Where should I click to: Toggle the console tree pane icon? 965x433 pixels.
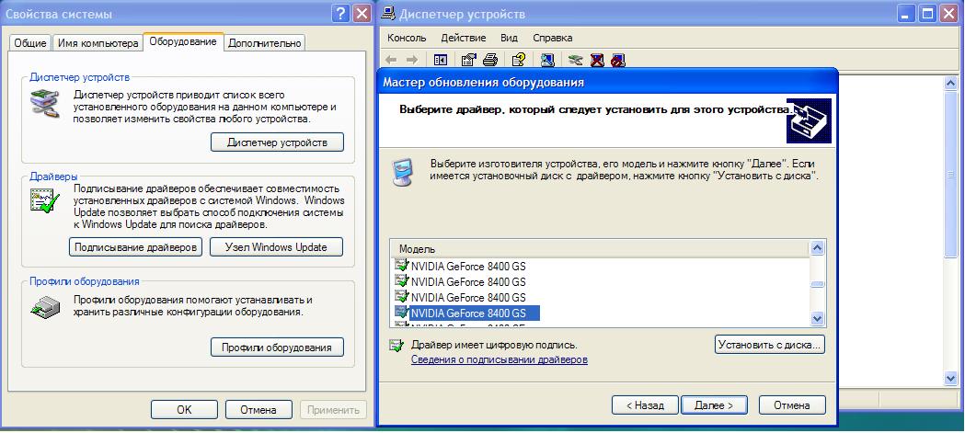[440, 60]
